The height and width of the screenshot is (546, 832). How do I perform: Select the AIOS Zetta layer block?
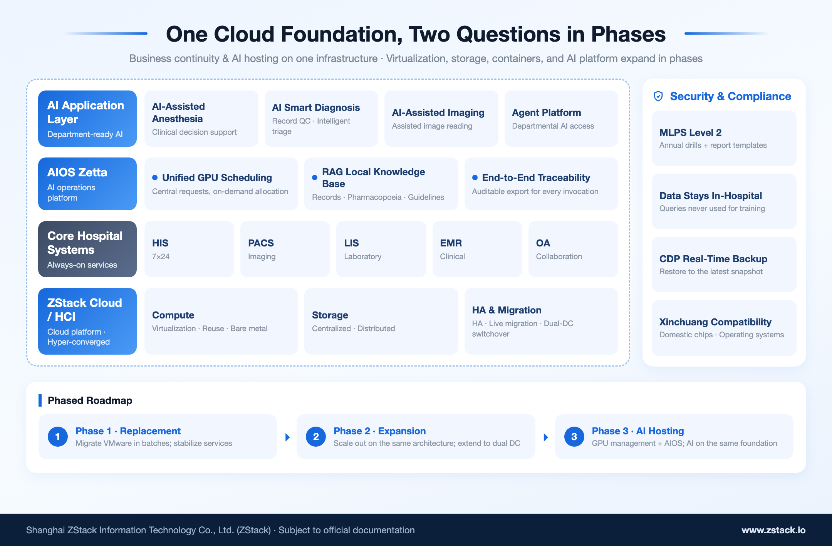pos(87,184)
